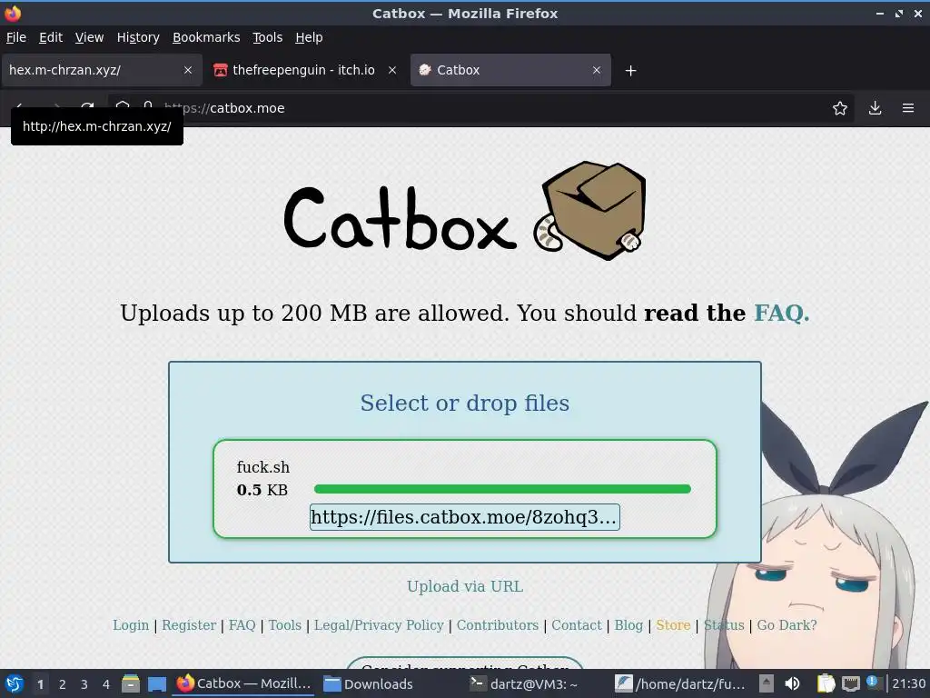Image resolution: width=930 pixels, height=698 pixels.
Task: Close the hex.m-chrzan.xyz tab
Action: point(187,70)
